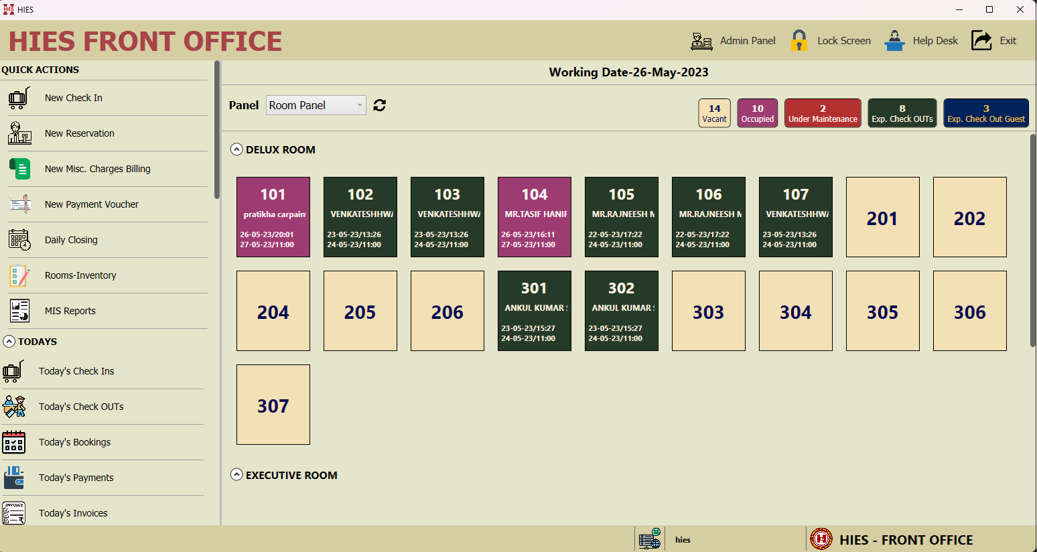Collapse the TODAYS section
Image resolution: width=1037 pixels, height=552 pixels.
pos(9,342)
